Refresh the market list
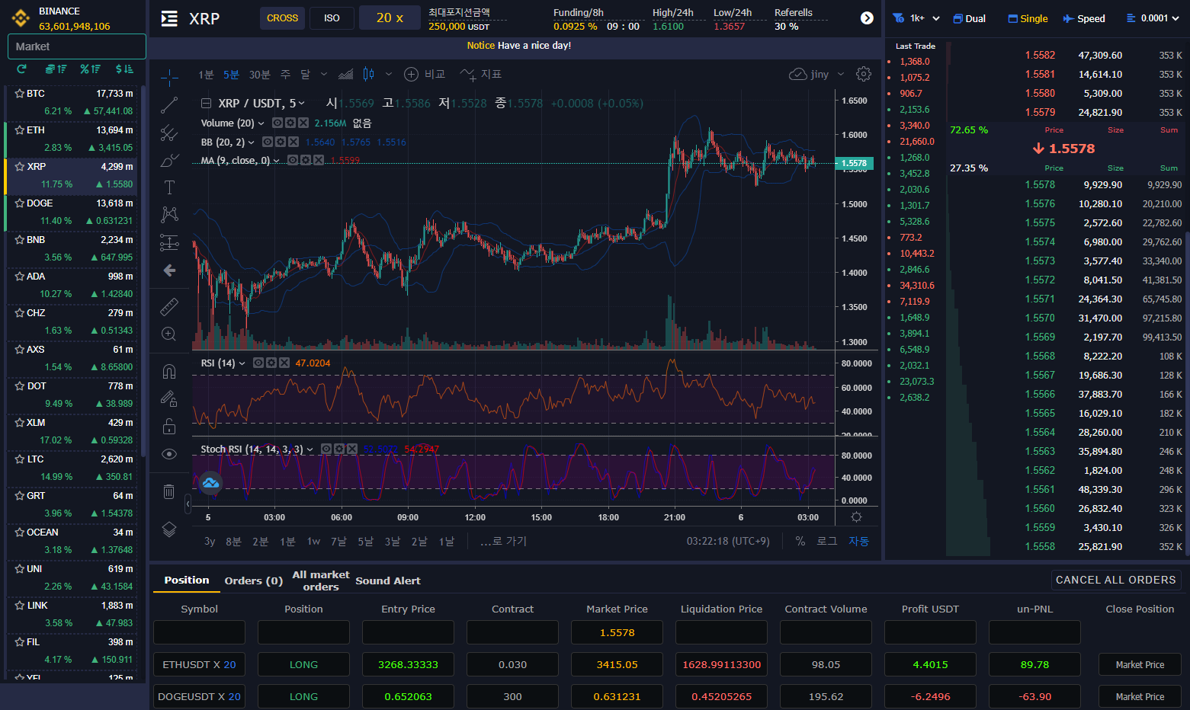This screenshot has height=710, width=1190. click(x=21, y=69)
